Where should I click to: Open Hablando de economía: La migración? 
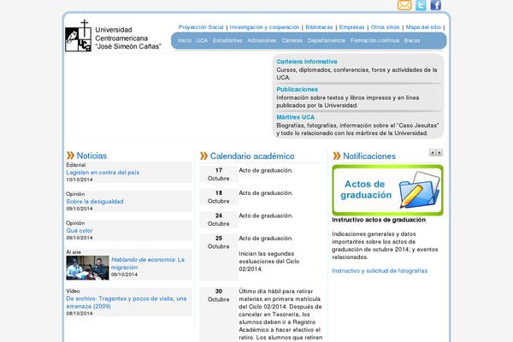click(x=148, y=263)
